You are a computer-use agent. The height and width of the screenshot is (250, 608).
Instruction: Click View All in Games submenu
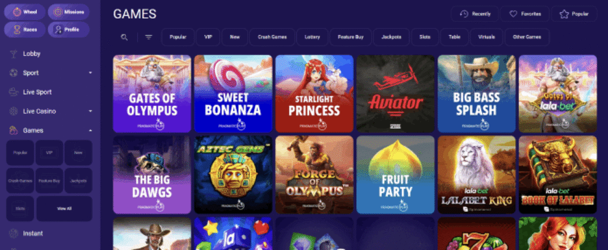64,208
